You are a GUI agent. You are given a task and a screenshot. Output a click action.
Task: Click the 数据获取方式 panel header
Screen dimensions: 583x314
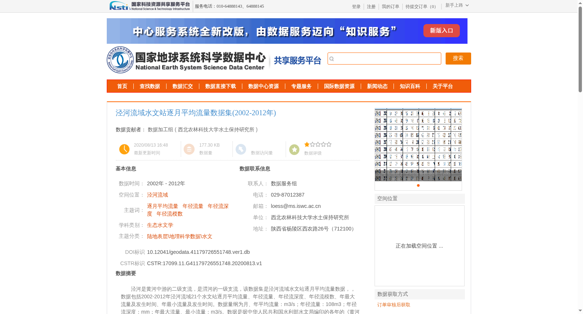tap(420, 294)
